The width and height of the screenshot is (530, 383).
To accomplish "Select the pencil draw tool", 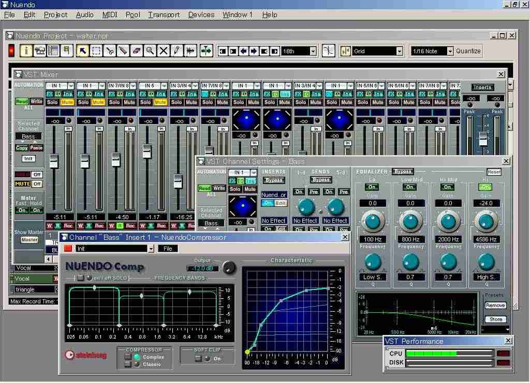I will pos(176,51).
